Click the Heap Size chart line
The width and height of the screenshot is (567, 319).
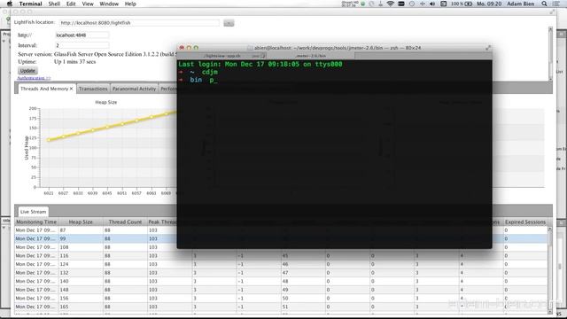tap(113, 126)
